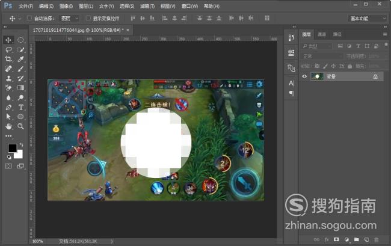Enable the 自动选择 checkbox
Image resolution: width=391 pixels, height=246 pixels.
(x=29, y=18)
